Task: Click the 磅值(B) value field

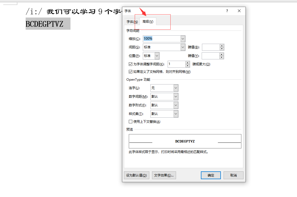Action: [211, 47]
